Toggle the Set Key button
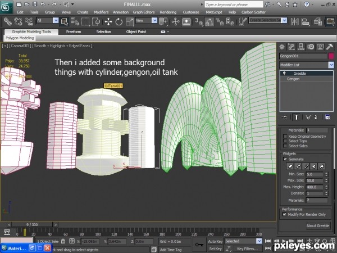Screen dimensions: 337x253 (x=215, y=249)
